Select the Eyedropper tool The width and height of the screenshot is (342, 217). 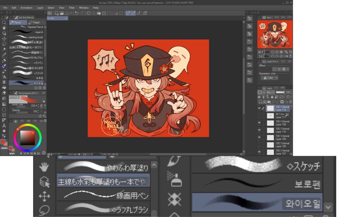(x=4, y=55)
